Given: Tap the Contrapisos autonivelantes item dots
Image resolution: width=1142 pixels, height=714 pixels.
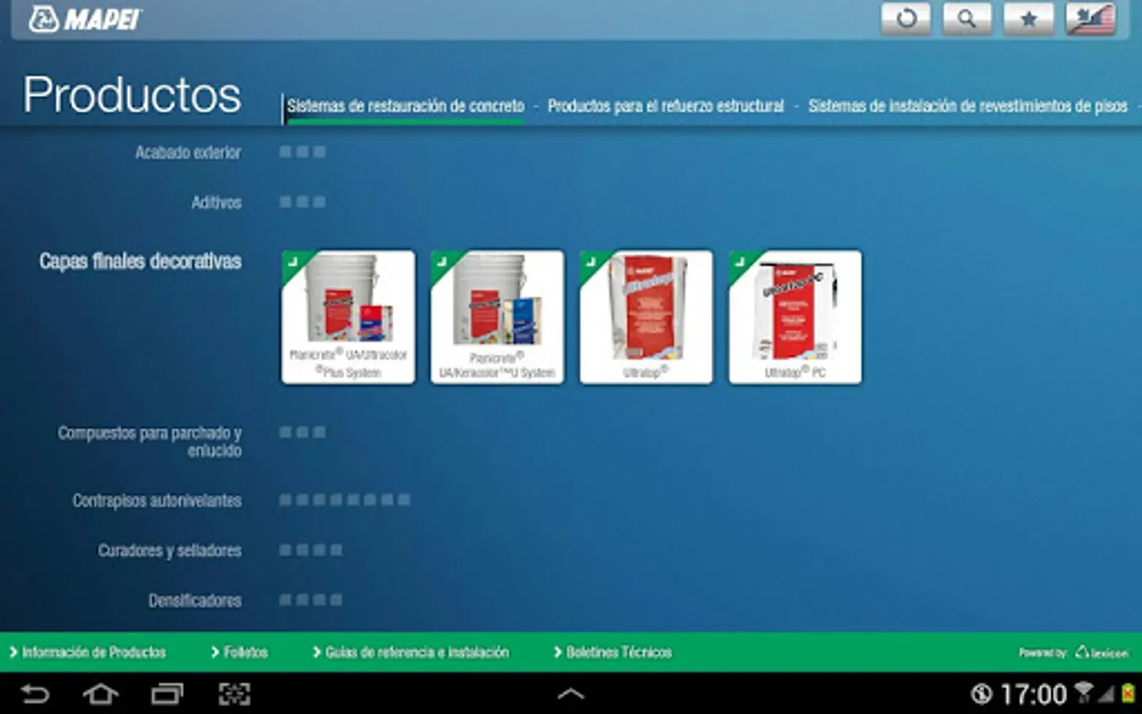Looking at the screenshot, I should 344,500.
